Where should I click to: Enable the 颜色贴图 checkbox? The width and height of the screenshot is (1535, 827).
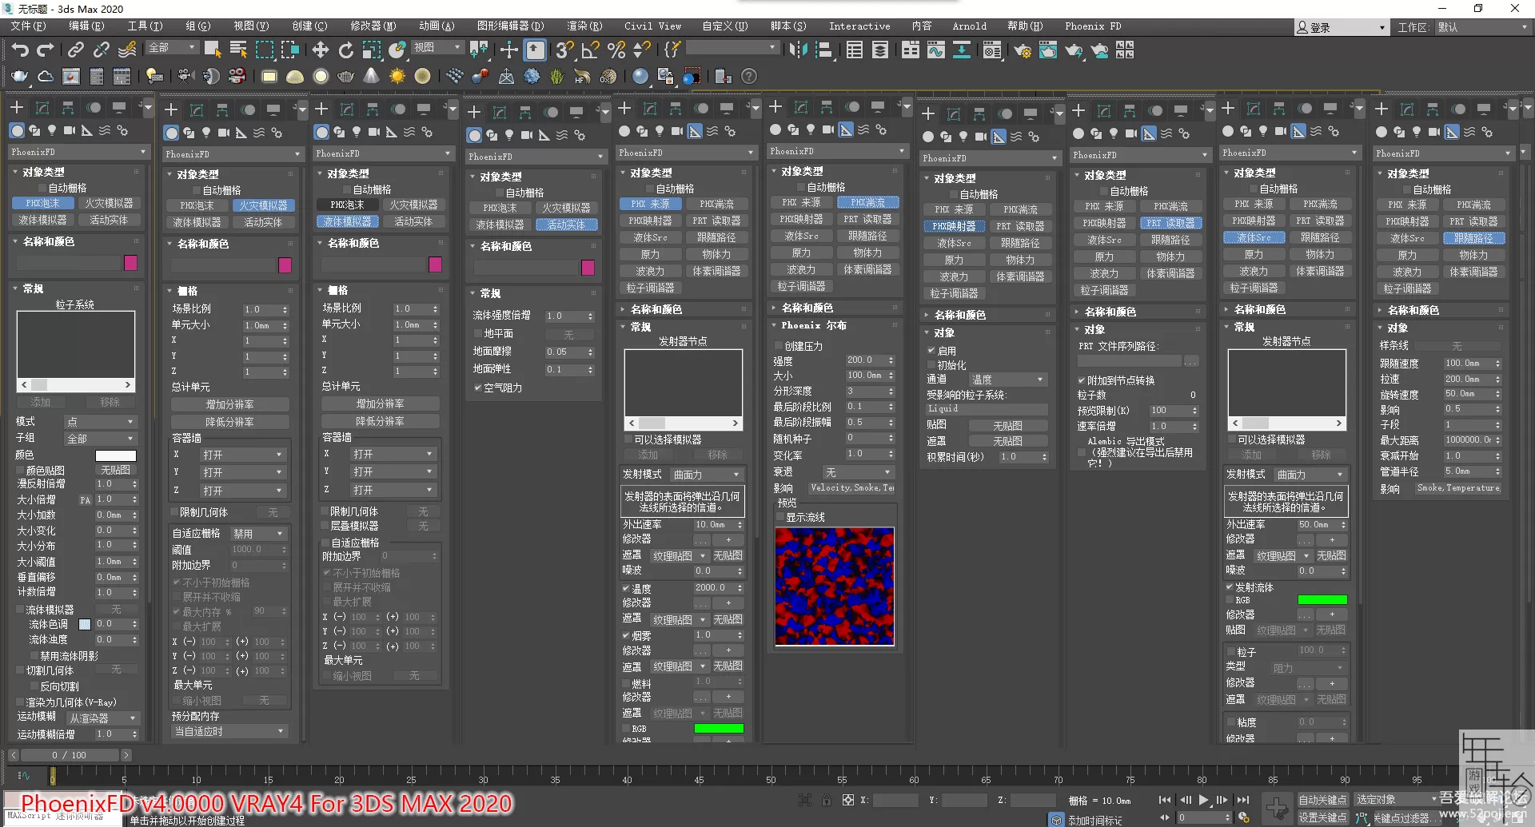point(21,471)
